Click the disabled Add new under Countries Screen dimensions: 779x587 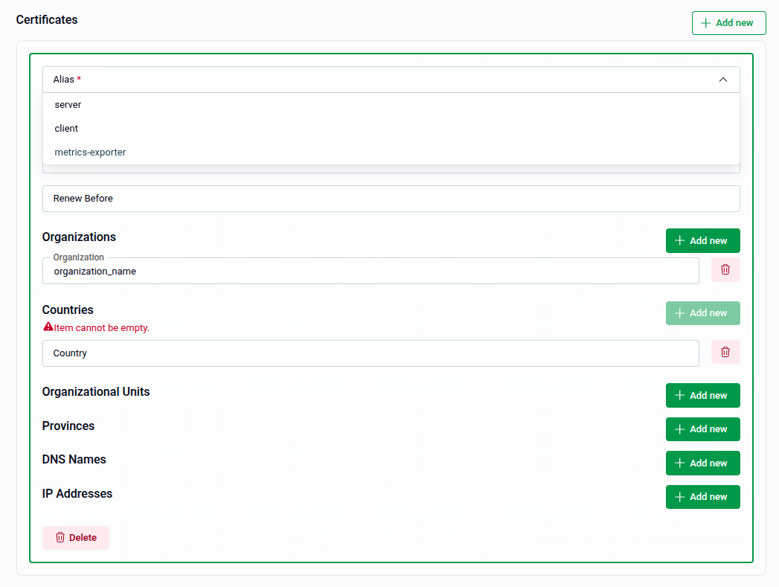(702, 312)
